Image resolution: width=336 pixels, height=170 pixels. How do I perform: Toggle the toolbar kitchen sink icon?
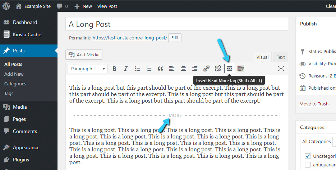tap(240, 69)
